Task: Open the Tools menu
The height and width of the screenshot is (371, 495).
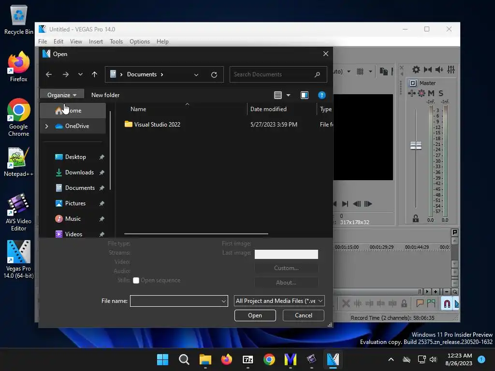Action: tap(116, 42)
